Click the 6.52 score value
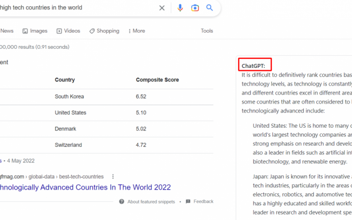This screenshot has height=220, width=352. tap(141, 96)
